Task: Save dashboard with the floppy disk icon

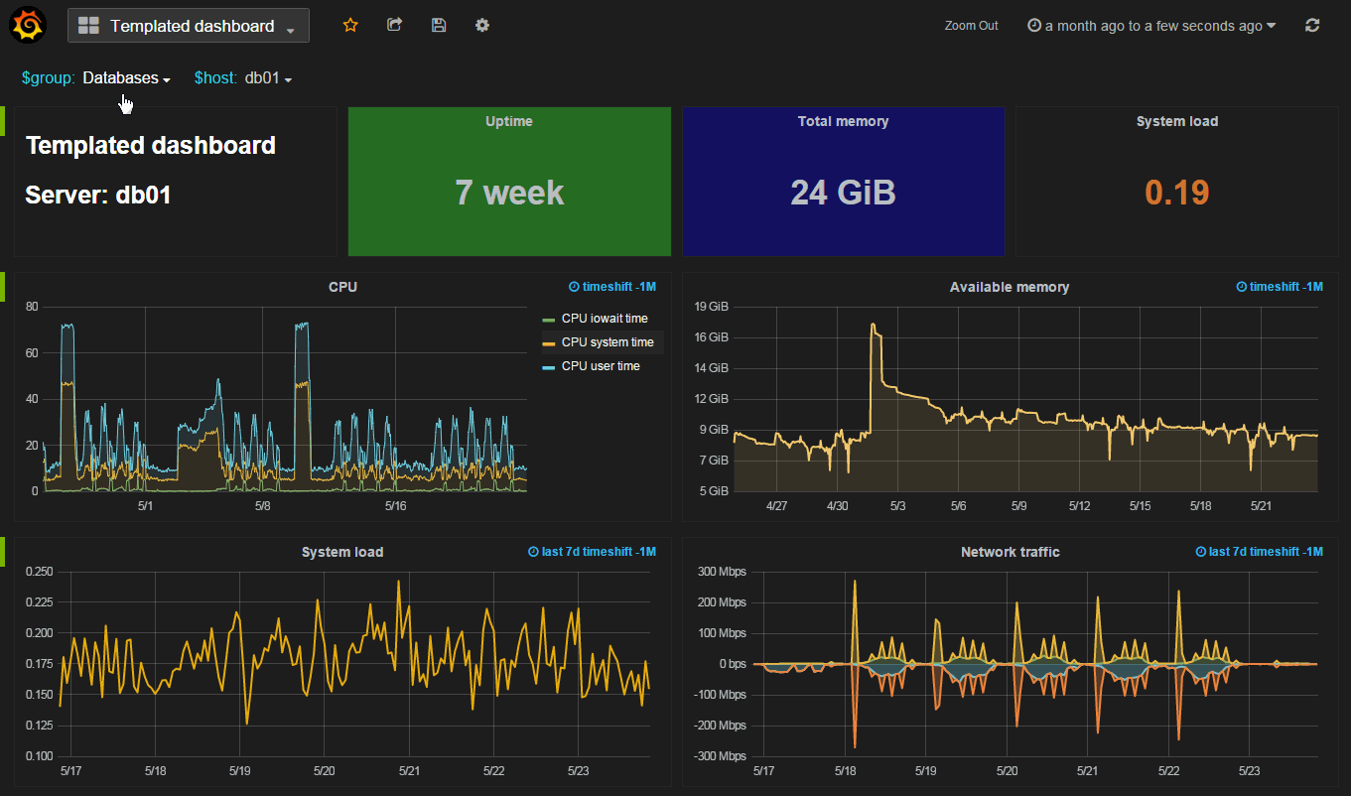Action: pos(439,25)
